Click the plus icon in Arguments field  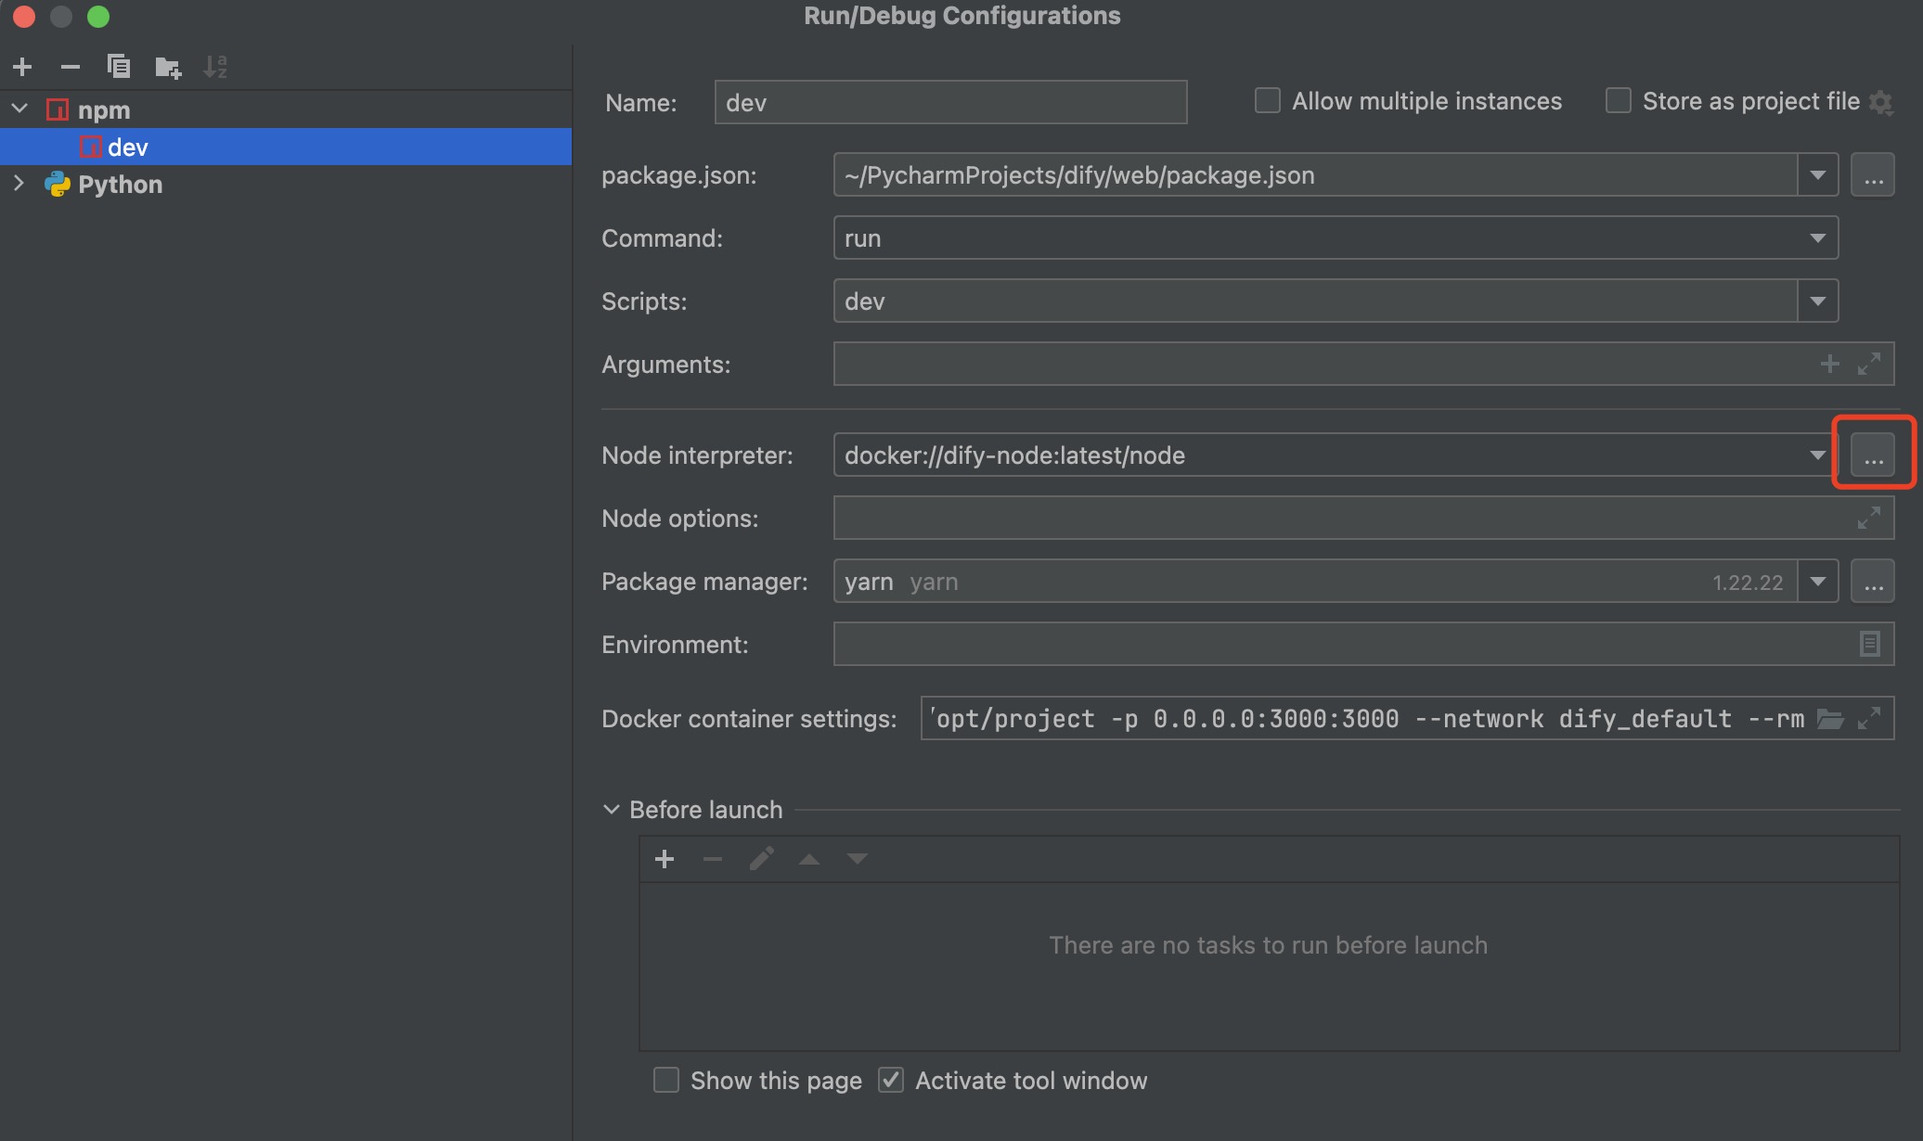pyautogui.click(x=1829, y=364)
